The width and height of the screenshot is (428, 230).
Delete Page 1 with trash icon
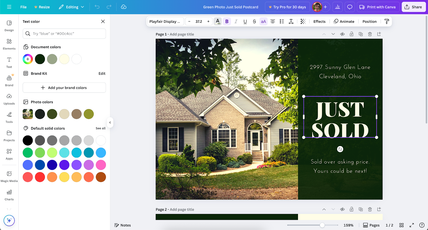point(370,34)
